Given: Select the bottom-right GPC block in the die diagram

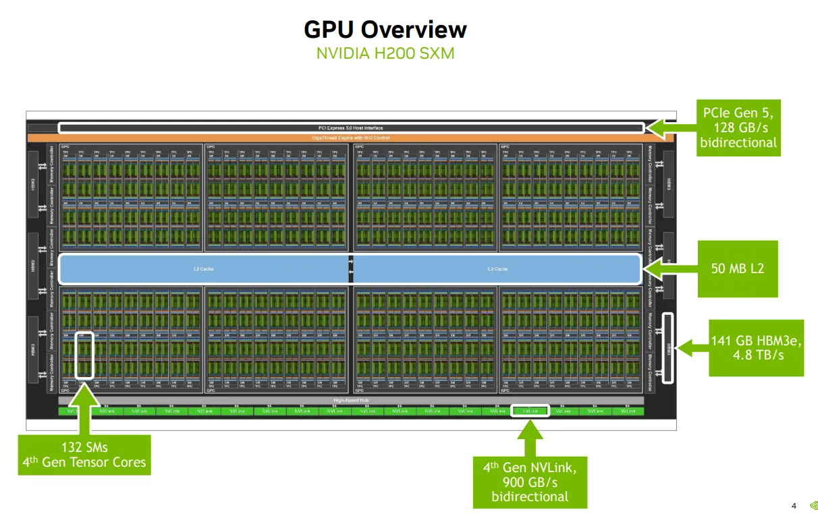Looking at the screenshot, I should (572, 340).
